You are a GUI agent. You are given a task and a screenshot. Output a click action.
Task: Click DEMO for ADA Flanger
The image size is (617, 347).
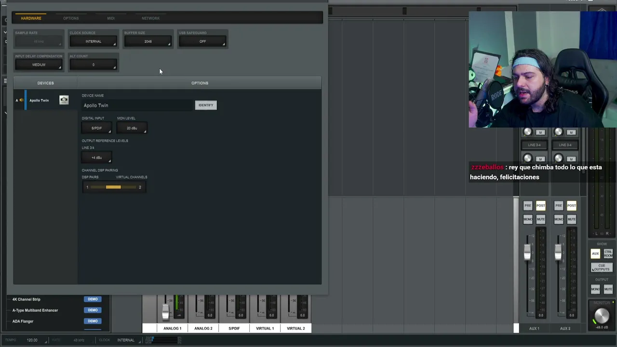tap(93, 321)
